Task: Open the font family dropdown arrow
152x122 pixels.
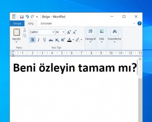Action: tap(53, 32)
